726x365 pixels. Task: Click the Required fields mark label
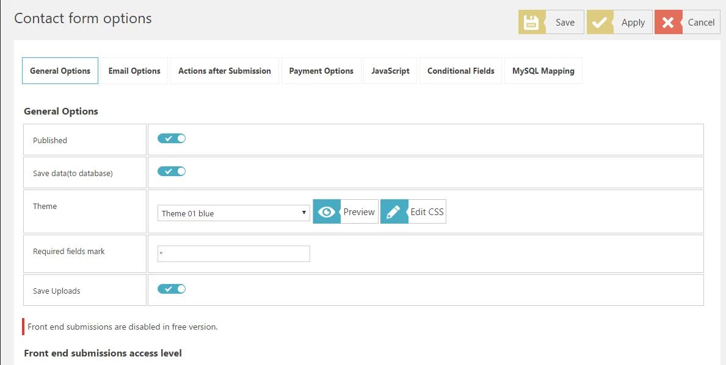click(x=68, y=251)
